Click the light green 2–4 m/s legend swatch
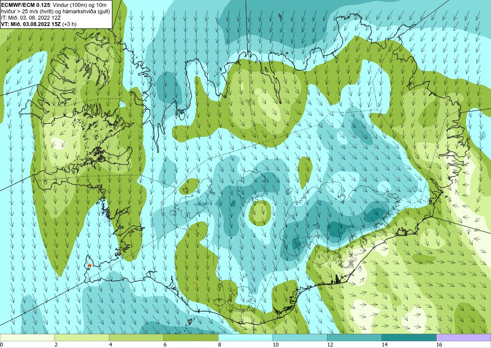 pos(82,337)
